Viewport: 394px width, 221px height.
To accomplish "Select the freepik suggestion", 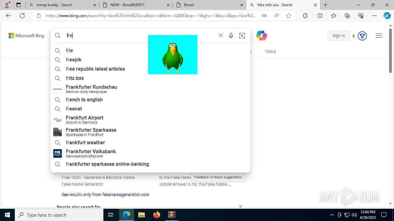I will [151, 60].
